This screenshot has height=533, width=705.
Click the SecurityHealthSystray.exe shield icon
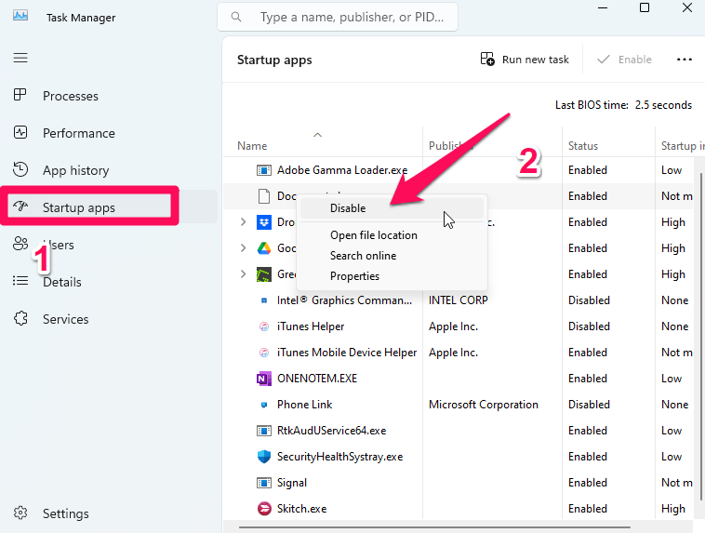(263, 457)
